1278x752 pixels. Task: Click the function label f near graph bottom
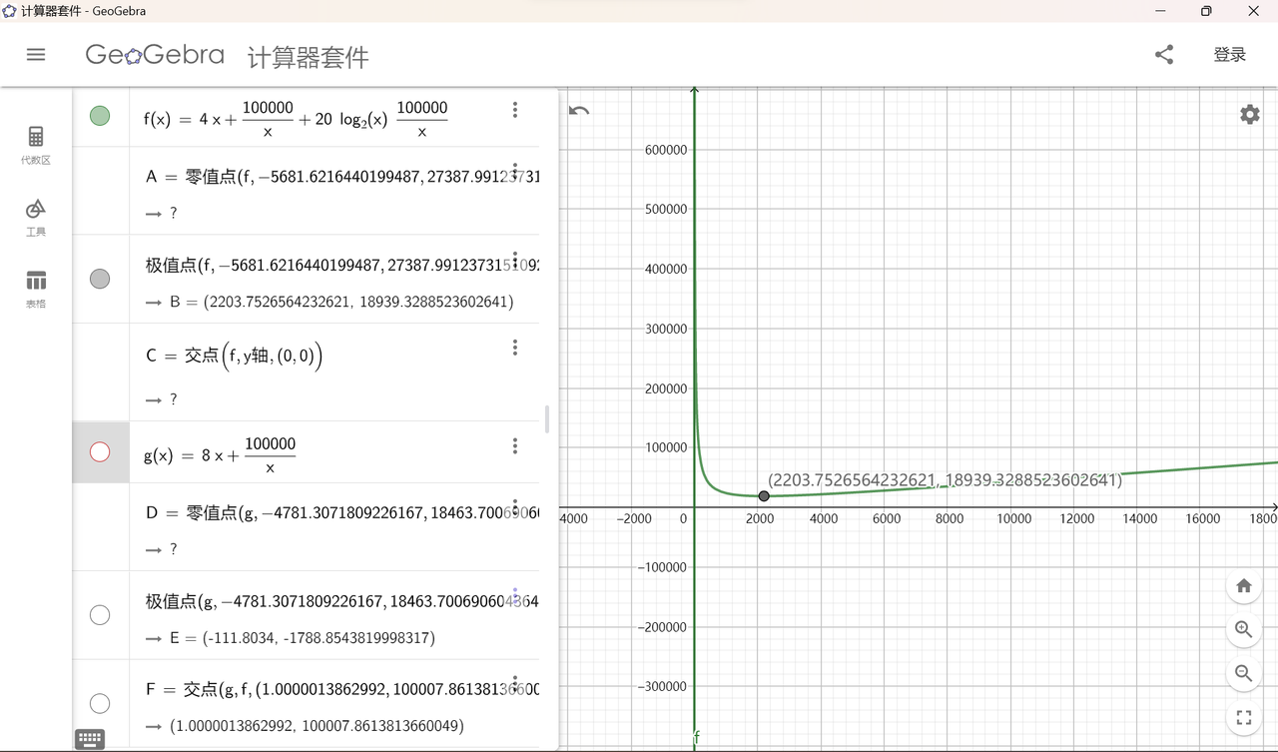pyautogui.click(x=697, y=738)
